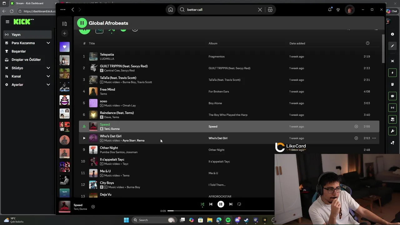Viewport: 400px width, 225px height.
Task: Select lightning bolt icon in Kick panel
Action: pyautogui.click(x=392, y=73)
